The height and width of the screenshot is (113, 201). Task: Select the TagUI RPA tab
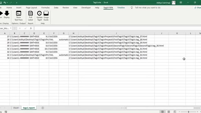pyautogui.click(x=108, y=8)
